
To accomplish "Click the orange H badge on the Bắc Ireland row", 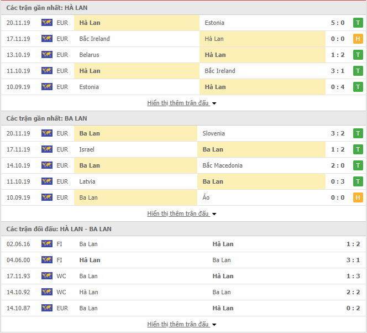I will click(x=358, y=39).
